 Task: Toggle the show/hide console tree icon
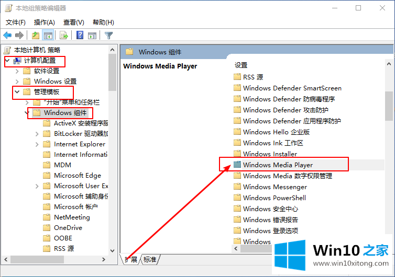pos(48,36)
